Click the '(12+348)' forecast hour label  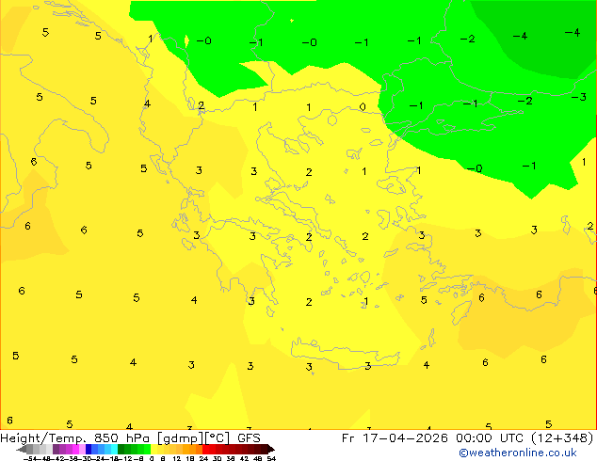562,438
